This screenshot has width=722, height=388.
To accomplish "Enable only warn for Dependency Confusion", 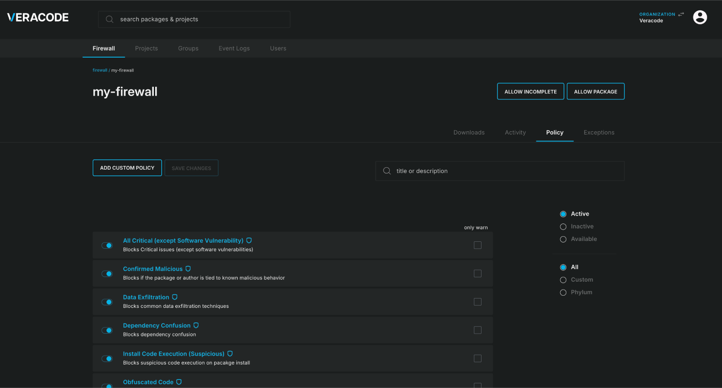I will [478, 330].
